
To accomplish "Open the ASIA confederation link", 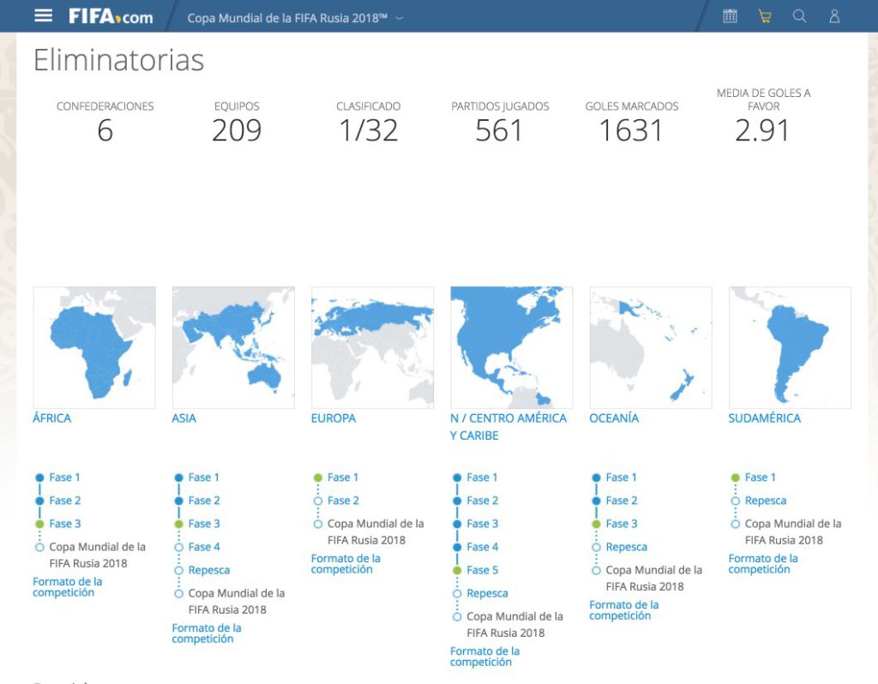I will pos(183,418).
